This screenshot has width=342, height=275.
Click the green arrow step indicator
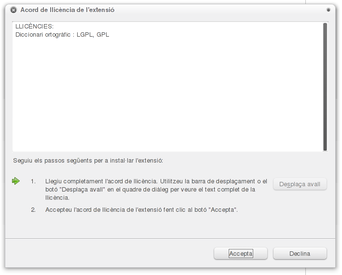(16, 181)
